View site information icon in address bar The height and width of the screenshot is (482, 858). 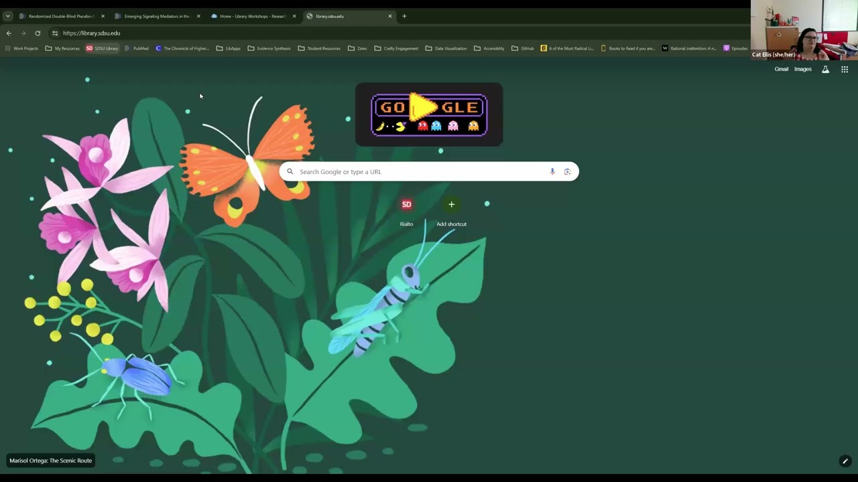(55, 33)
